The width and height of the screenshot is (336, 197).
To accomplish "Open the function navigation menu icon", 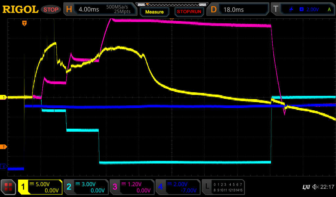I will tap(8, 187).
